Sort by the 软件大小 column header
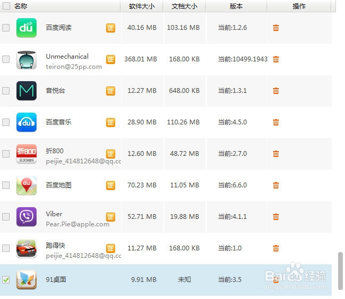345x299 pixels. pos(142,6)
